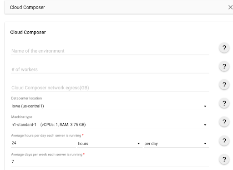Screen dimensions: 233x170
Task: Show help for network egress field
Action: (224, 85)
